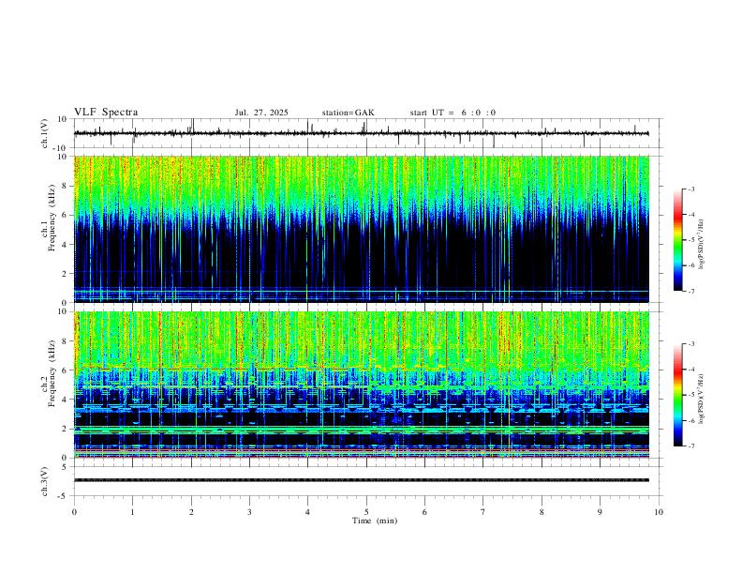Click the 'VLF Spectra' title text
The image size is (742, 574).
pyautogui.click(x=106, y=113)
